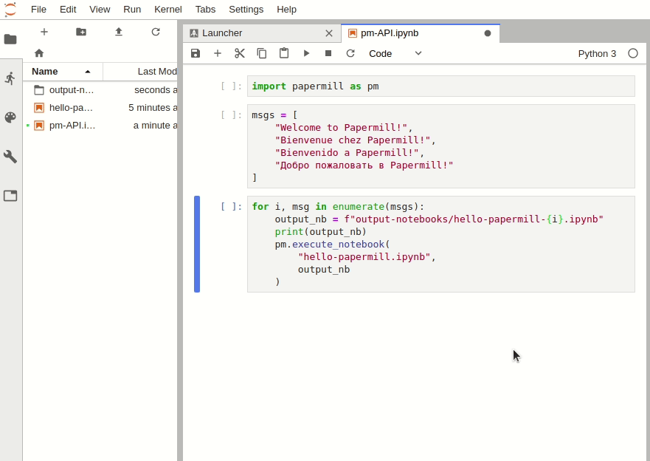This screenshot has height=461, width=650.
Task: Open the File Browser sidebar tab
Action: coord(10,39)
